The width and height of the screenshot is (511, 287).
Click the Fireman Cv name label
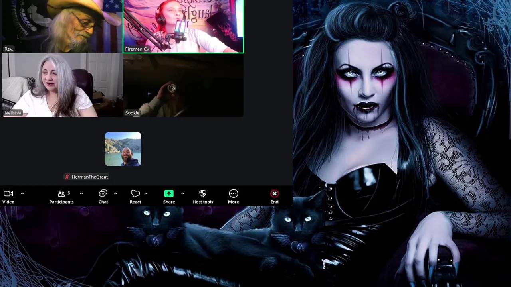[x=137, y=49]
